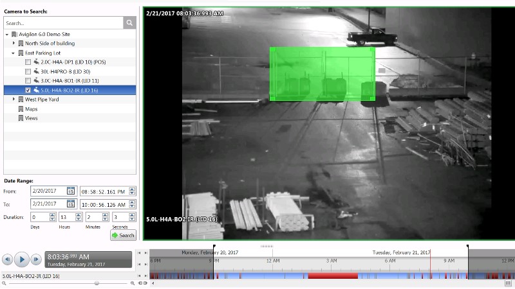Viewport: 515px width, 289px height.
Task: Check the 2.0C-H4A-DP1 (LID 10) camera
Action: coord(28,62)
